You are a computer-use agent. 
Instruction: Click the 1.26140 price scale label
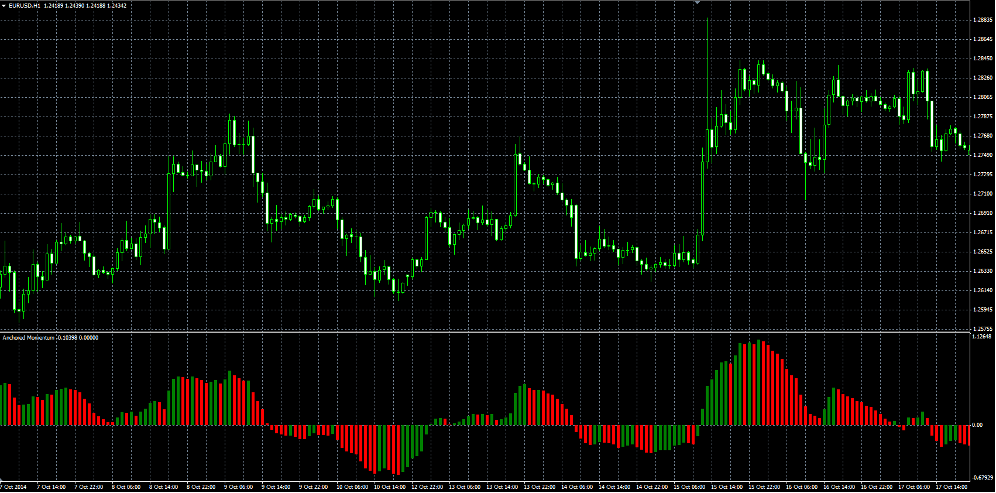point(983,290)
